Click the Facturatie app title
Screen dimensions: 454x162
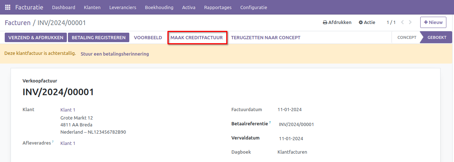tap(29, 7)
